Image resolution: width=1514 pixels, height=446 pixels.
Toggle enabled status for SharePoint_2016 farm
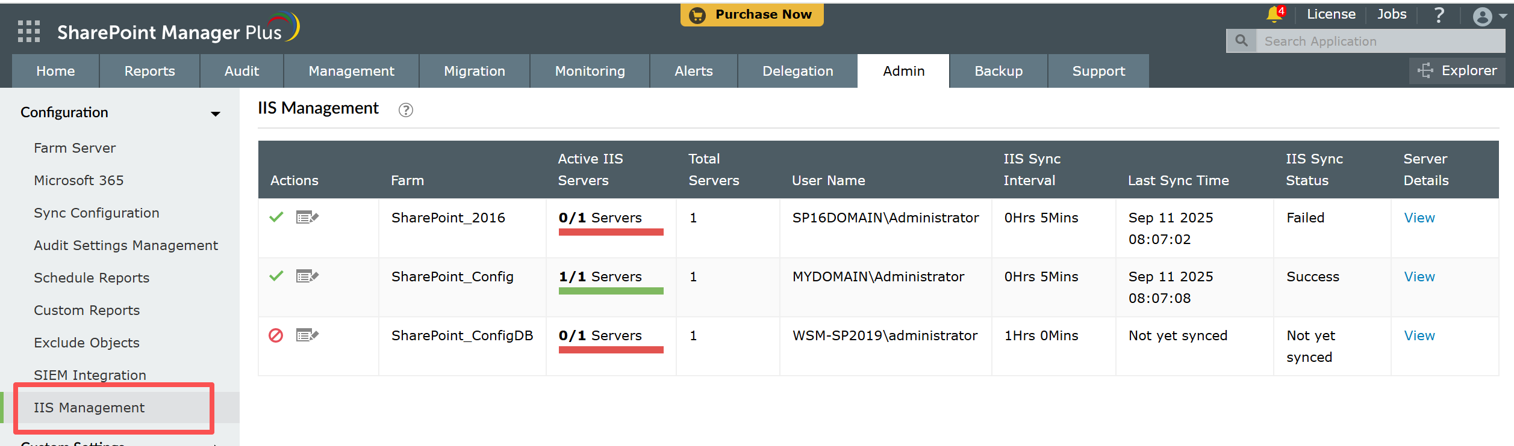click(x=276, y=218)
